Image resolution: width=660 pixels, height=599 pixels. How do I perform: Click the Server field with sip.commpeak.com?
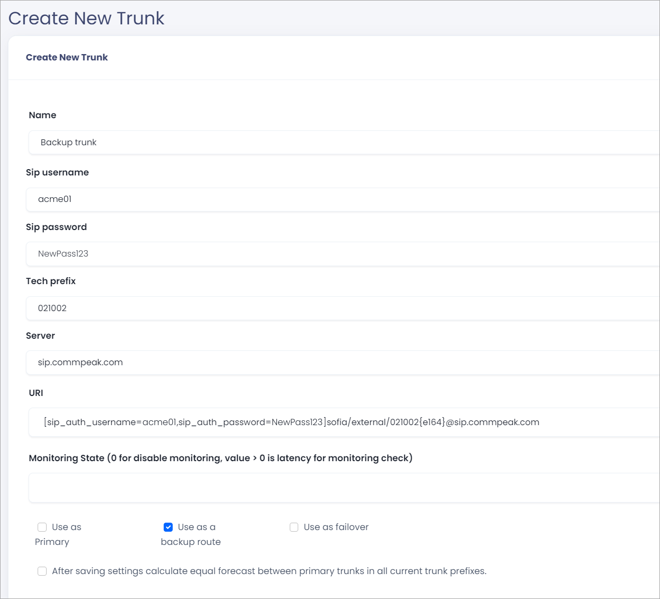click(343, 363)
